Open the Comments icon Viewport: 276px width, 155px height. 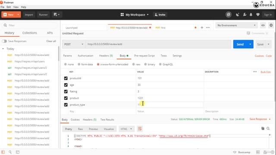click(x=248, y=33)
